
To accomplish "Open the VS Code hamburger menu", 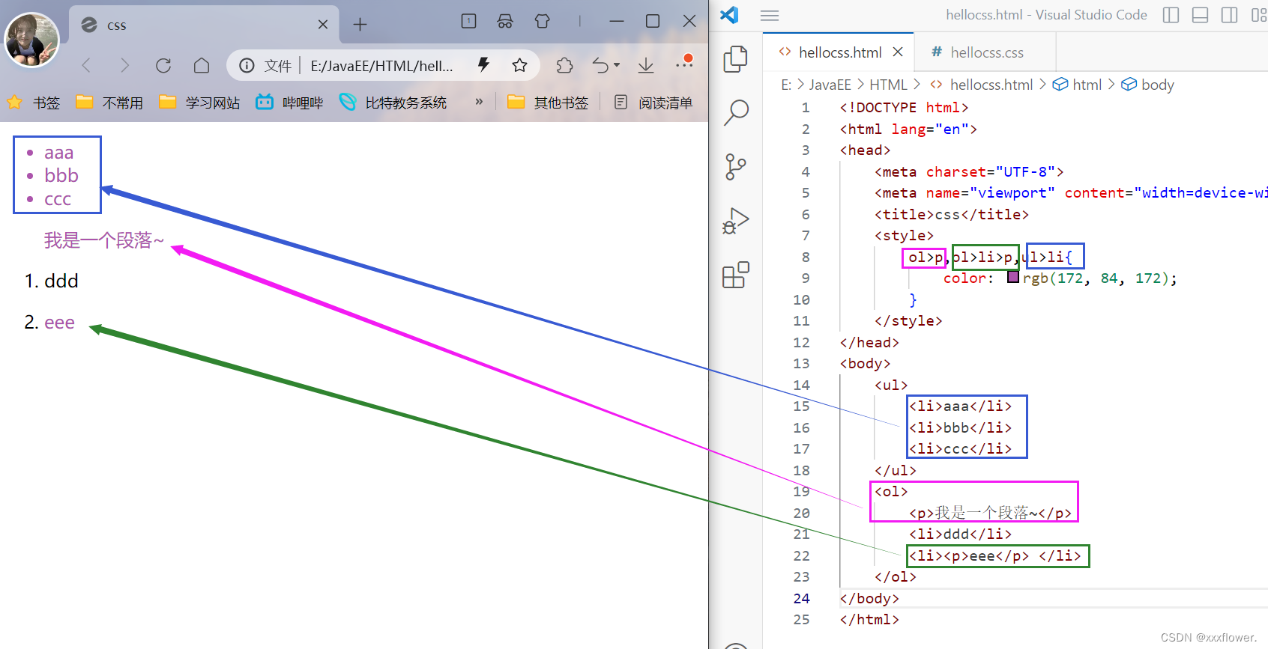I will [x=770, y=15].
